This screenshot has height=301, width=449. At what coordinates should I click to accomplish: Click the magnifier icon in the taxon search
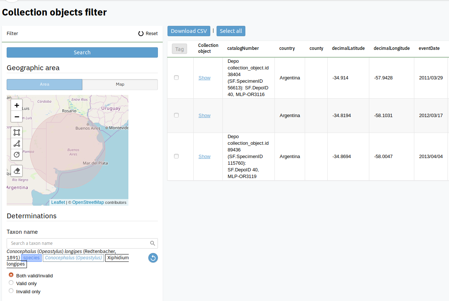pyautogui.click(x=152, y=243)
